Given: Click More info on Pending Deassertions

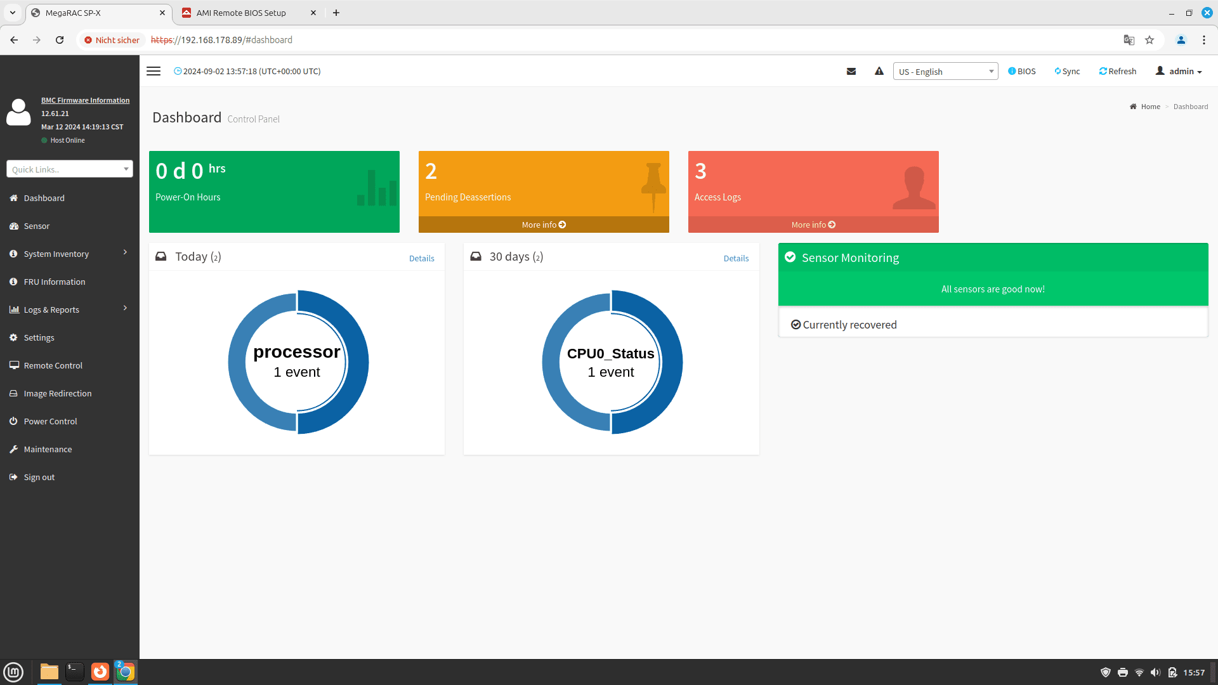Looking at the screenshot, I should [x=544, y=225].
